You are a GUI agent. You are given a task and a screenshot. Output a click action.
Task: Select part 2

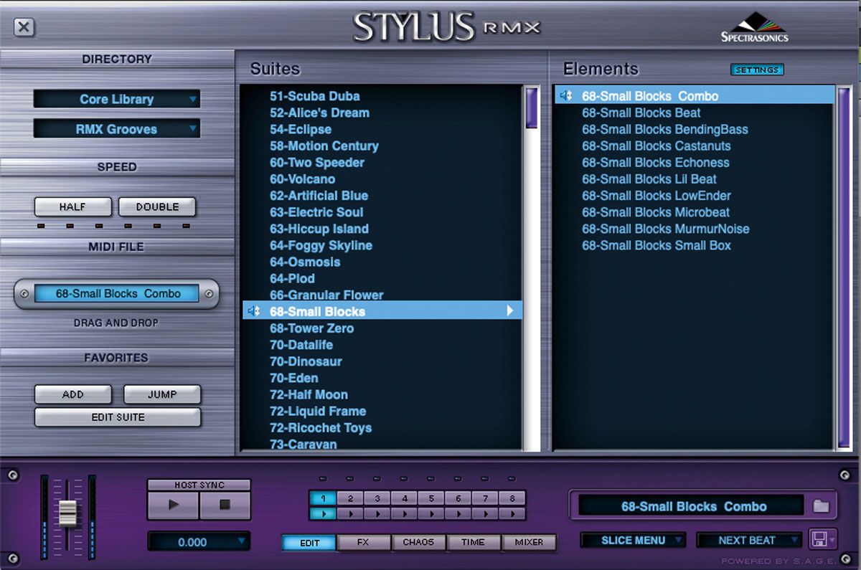[350, 498]
